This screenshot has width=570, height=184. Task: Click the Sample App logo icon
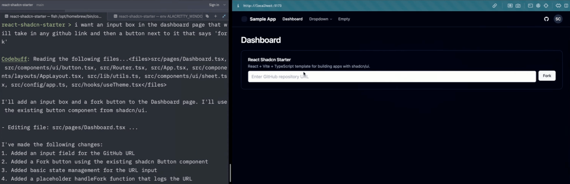(x=244, y=19)
